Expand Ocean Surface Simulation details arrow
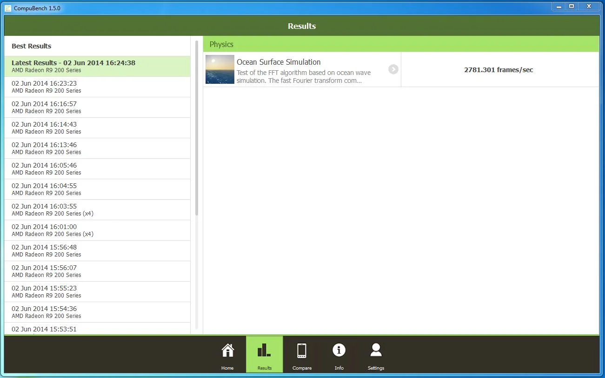 (x=393, y=69)
